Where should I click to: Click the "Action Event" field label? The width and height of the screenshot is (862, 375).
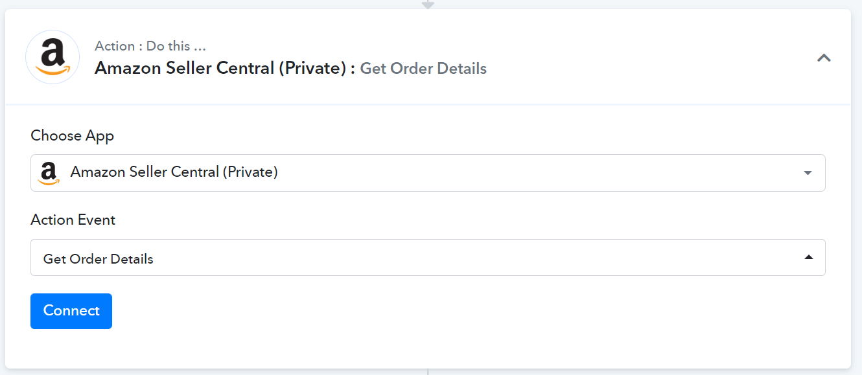pos(73,220)
